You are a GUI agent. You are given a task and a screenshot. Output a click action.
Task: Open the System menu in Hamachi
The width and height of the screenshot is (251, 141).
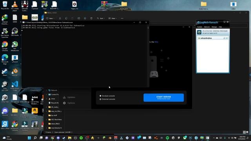point(200,27)
